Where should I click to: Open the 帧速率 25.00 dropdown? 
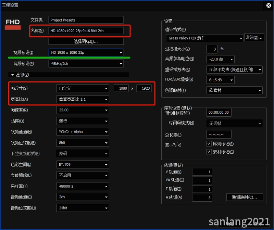pos(83,110)
